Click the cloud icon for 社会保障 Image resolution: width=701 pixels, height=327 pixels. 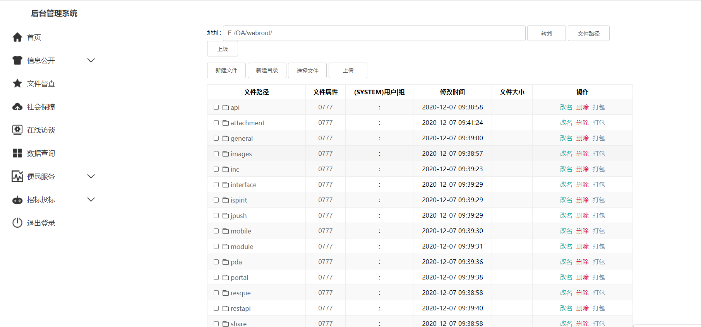coord(17,107)
